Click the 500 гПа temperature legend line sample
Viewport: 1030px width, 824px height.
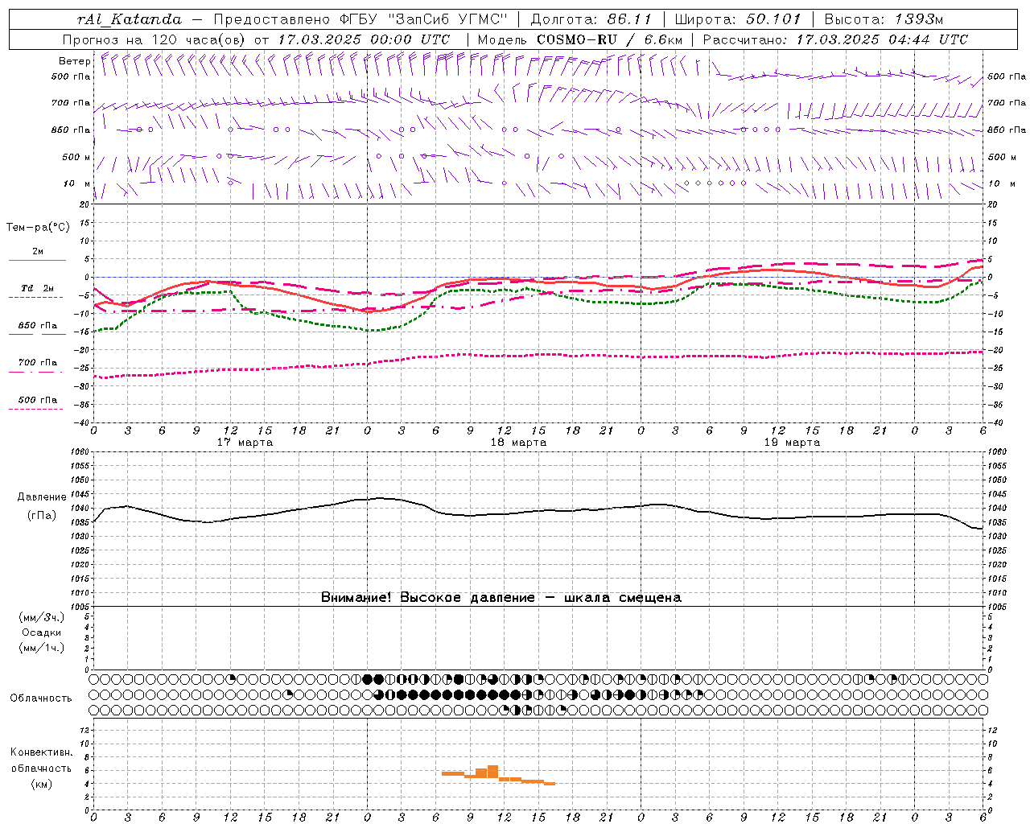pos(36,409)
